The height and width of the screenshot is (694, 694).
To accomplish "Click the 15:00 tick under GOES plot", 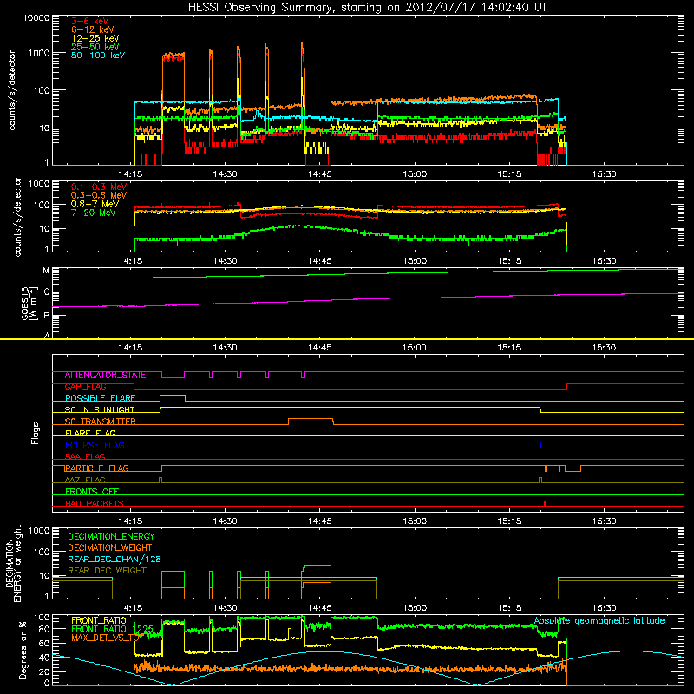I will click(x=415, y=348).
